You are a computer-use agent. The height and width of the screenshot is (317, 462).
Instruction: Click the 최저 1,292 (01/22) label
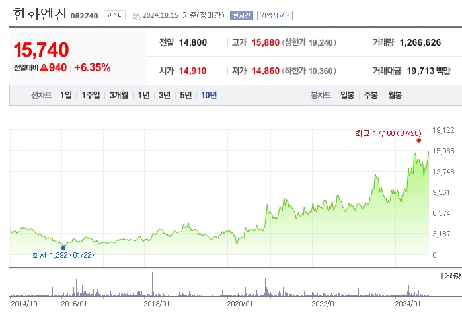(63, 255)
